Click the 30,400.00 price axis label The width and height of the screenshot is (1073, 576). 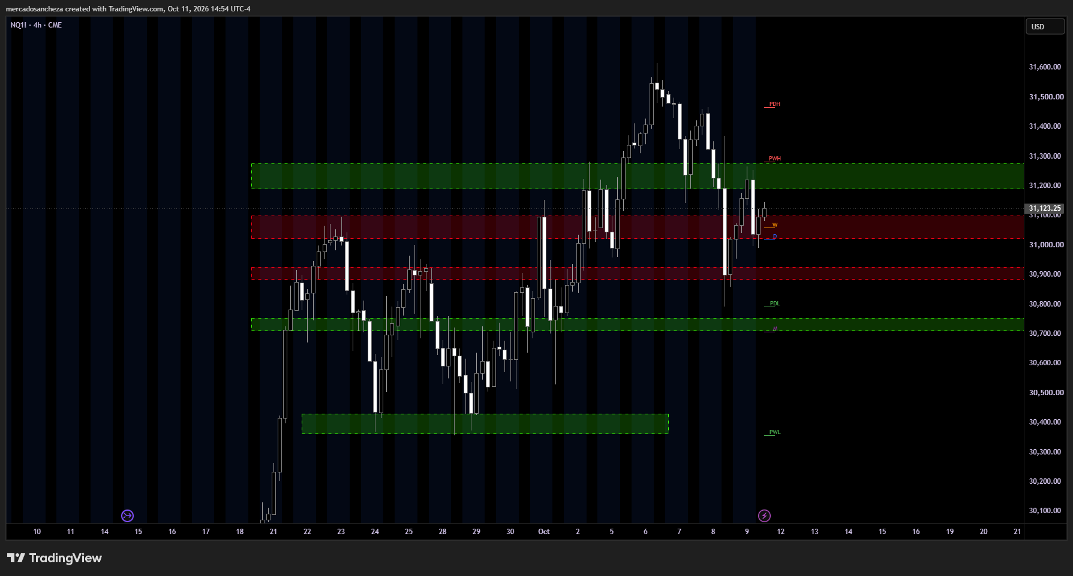tap(1045, 422)
